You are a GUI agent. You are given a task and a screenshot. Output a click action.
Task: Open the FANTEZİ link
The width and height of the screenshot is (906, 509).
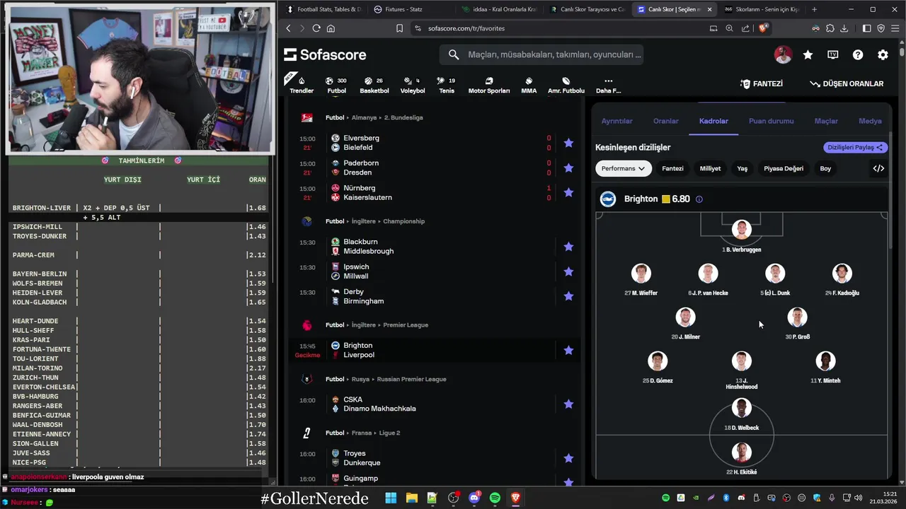point(762,83)
